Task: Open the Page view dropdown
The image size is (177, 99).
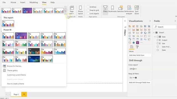Action: pos(72,10)
